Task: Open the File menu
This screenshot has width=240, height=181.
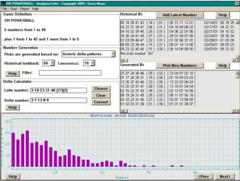Action: (4, 9)
